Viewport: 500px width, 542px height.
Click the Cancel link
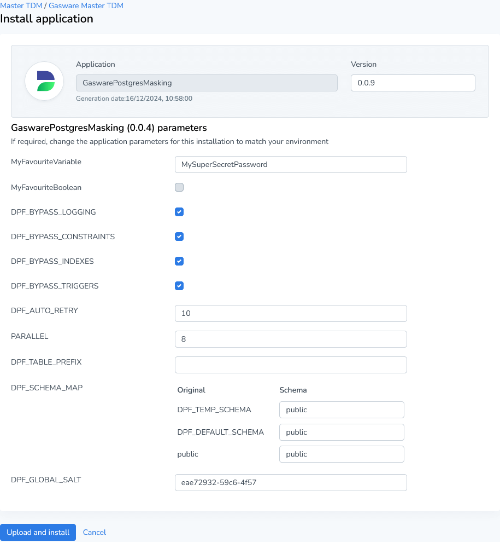[x=94, y=532]
